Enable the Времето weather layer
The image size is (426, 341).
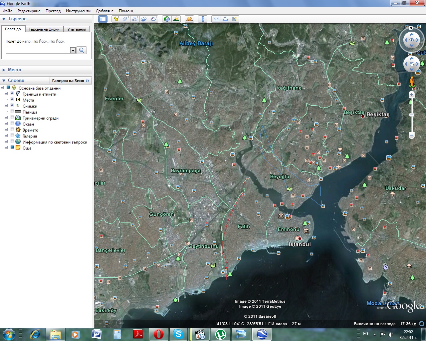click(12, 130)
